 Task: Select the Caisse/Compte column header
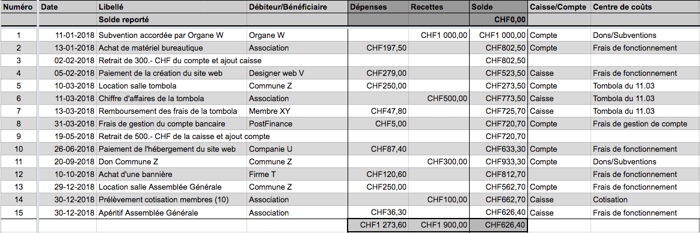tap(559, 7)
